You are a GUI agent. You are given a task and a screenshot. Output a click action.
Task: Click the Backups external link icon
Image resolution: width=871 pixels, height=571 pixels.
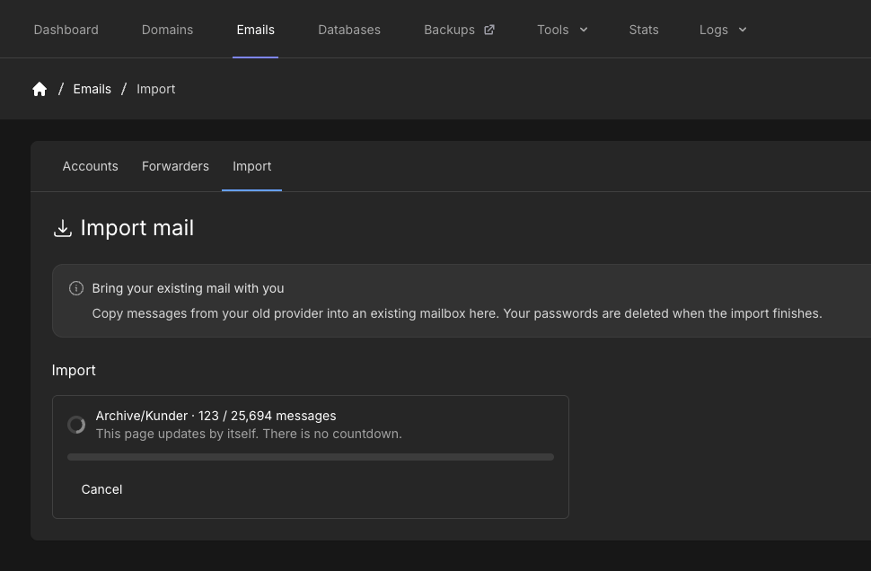[x=488, y=30]
